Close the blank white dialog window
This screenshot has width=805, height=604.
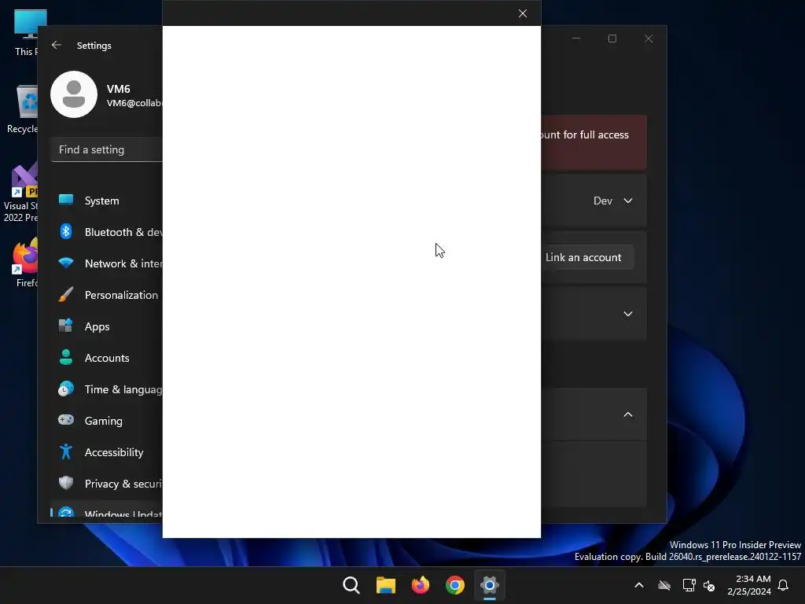click(523, 13)
